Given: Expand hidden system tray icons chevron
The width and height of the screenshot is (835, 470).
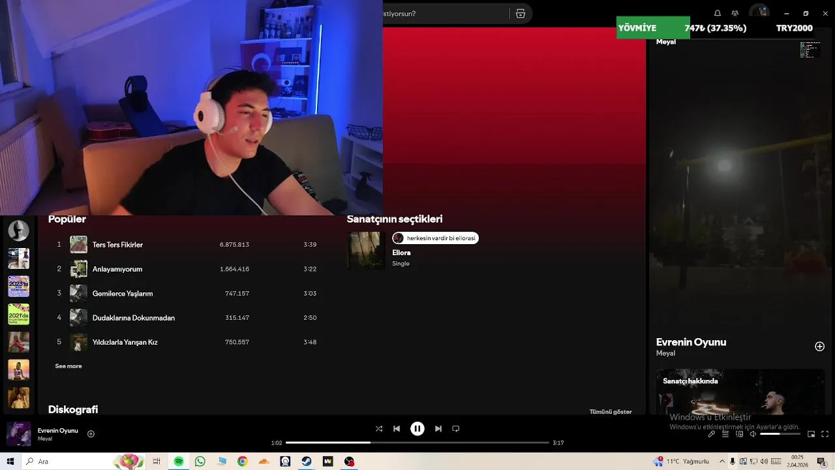Looking at the screenshot, I should pyautogui.click(x=721, y=462).
